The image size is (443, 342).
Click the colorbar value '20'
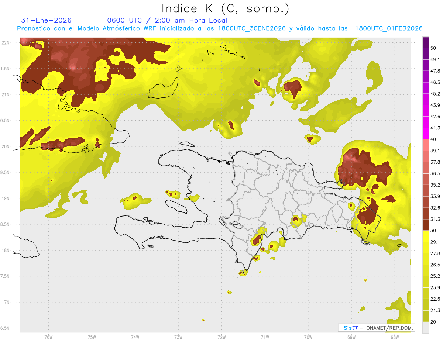(433, 322)
